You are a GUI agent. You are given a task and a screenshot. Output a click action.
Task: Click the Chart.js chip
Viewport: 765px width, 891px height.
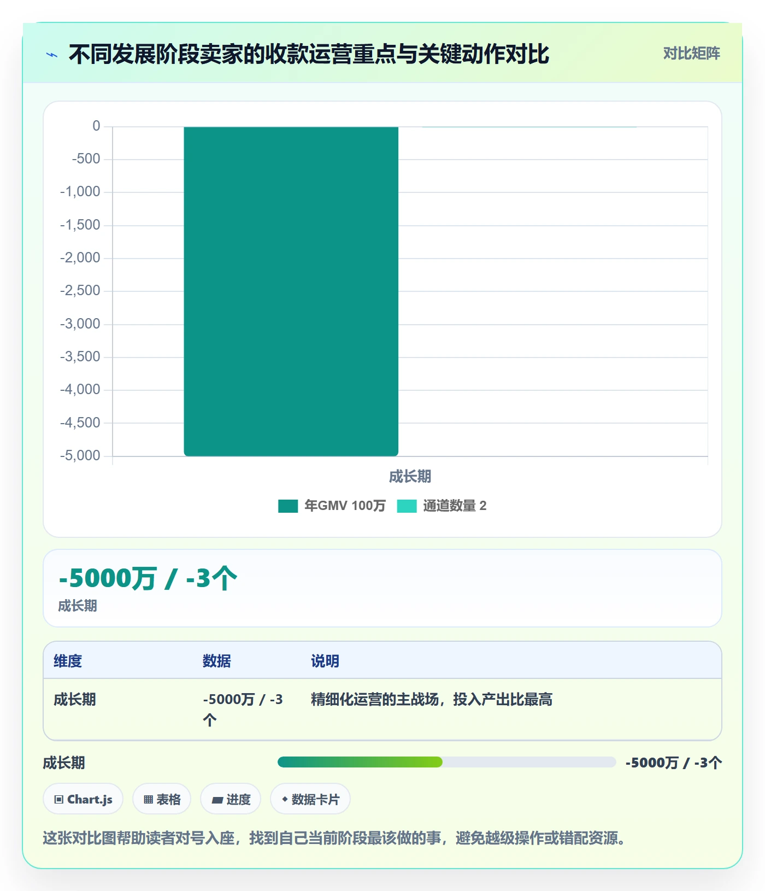[83, 799]
